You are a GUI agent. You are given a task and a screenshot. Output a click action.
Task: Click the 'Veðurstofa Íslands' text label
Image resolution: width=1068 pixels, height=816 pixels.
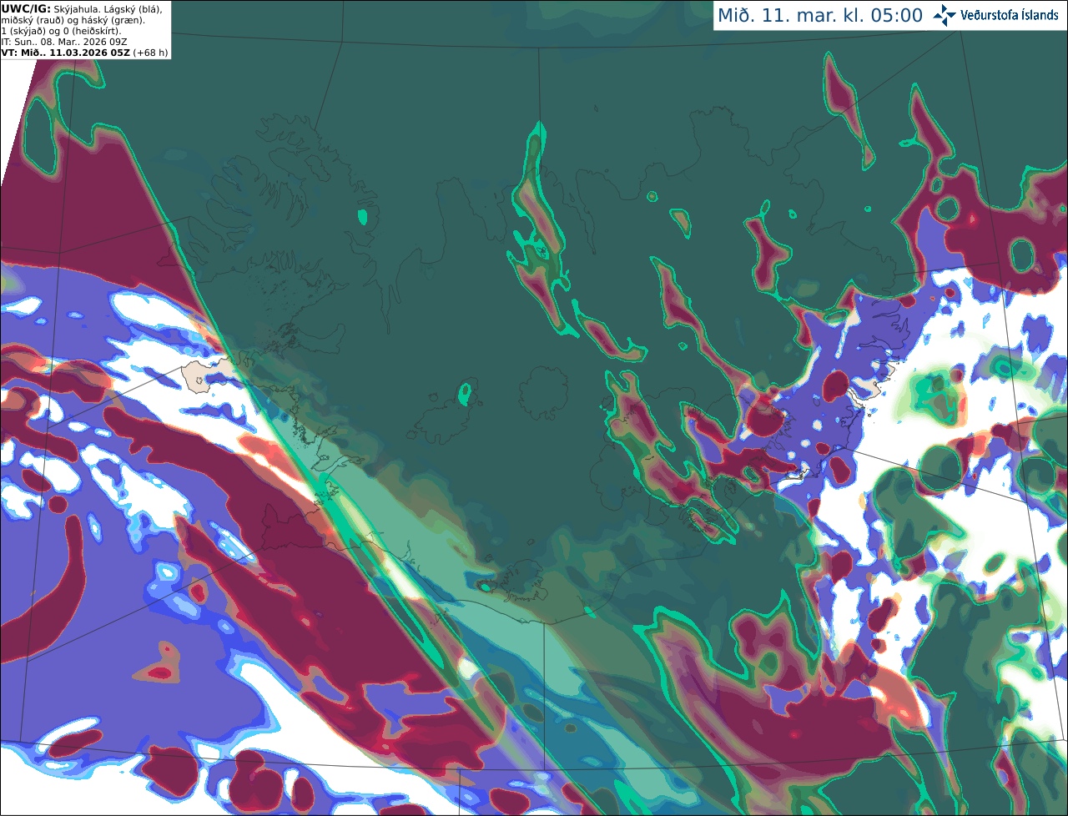pos(1010,15)
